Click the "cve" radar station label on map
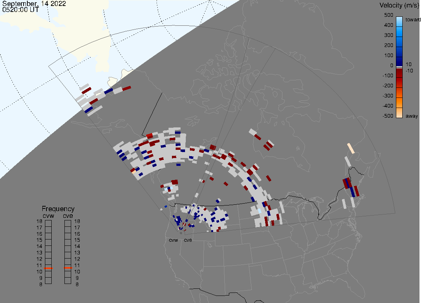The image size is (421, 303). 188,240
